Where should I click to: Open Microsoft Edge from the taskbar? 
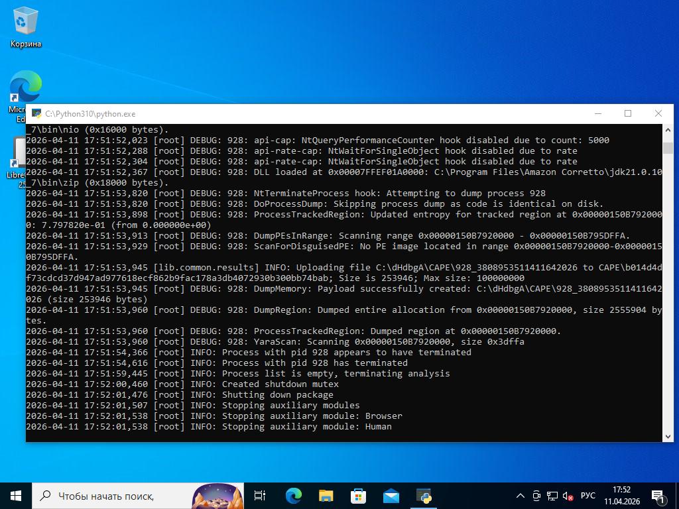coord(293,496)
